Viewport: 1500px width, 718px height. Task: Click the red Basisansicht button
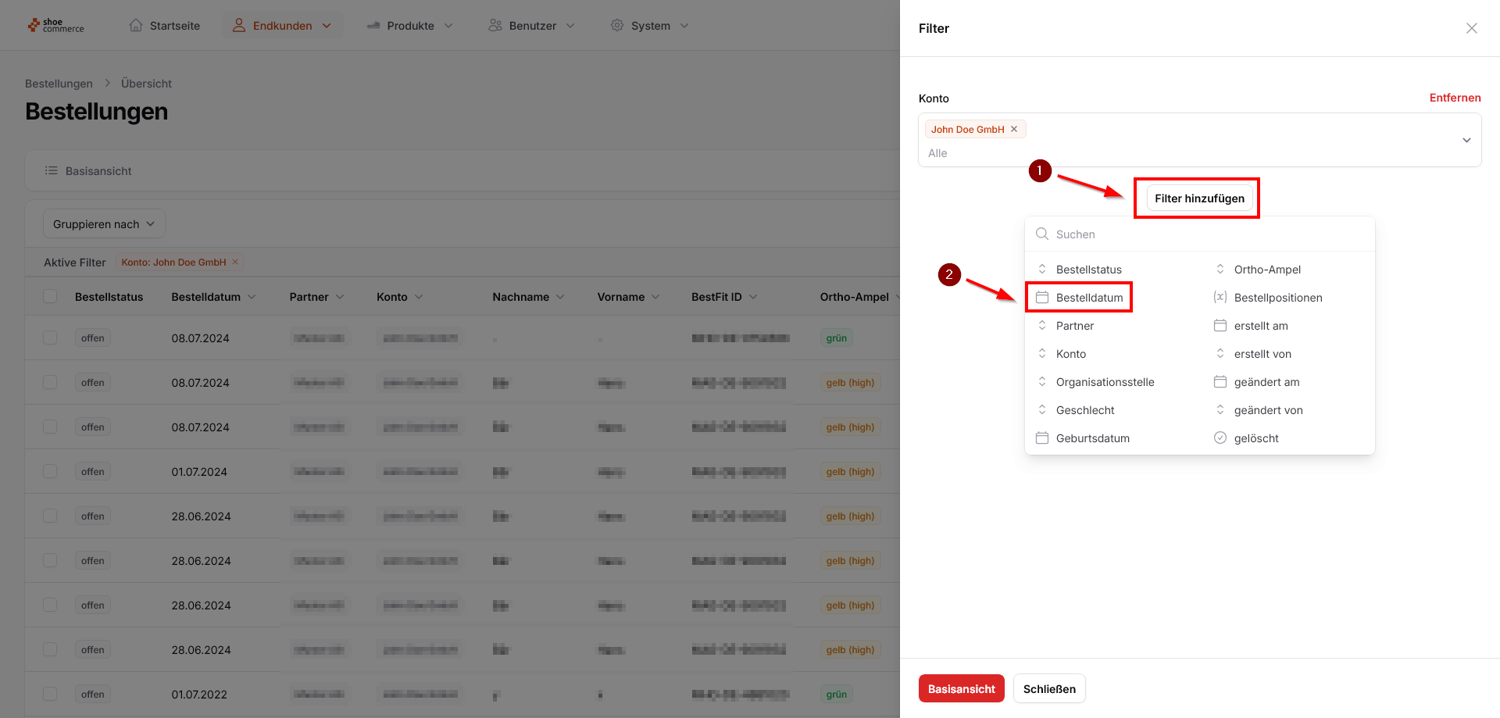coord(961,688)
